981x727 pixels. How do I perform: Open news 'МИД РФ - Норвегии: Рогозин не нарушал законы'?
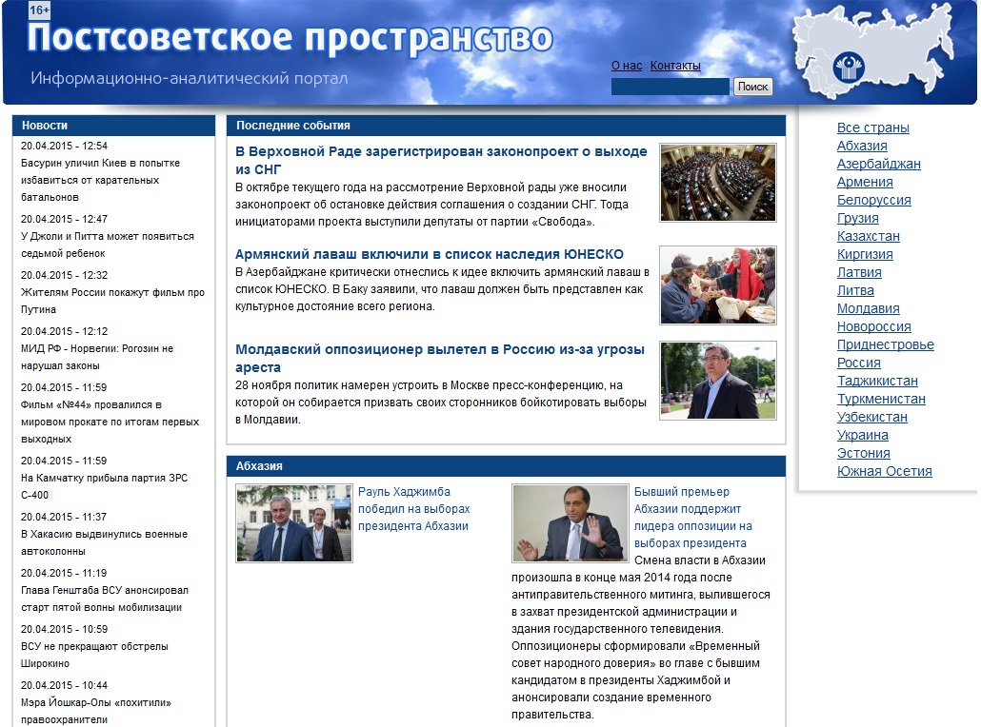tap(97, 357)
